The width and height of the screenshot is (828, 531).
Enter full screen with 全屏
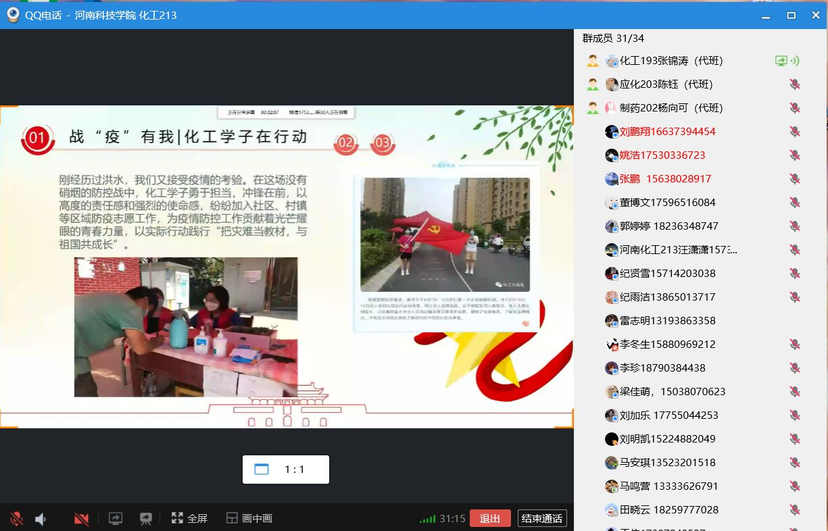click(x=189, y=519)
